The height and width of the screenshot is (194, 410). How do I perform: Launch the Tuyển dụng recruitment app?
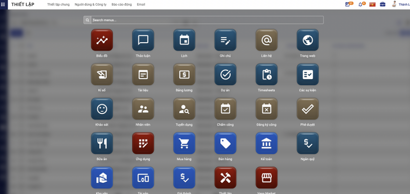pos(184,109)
